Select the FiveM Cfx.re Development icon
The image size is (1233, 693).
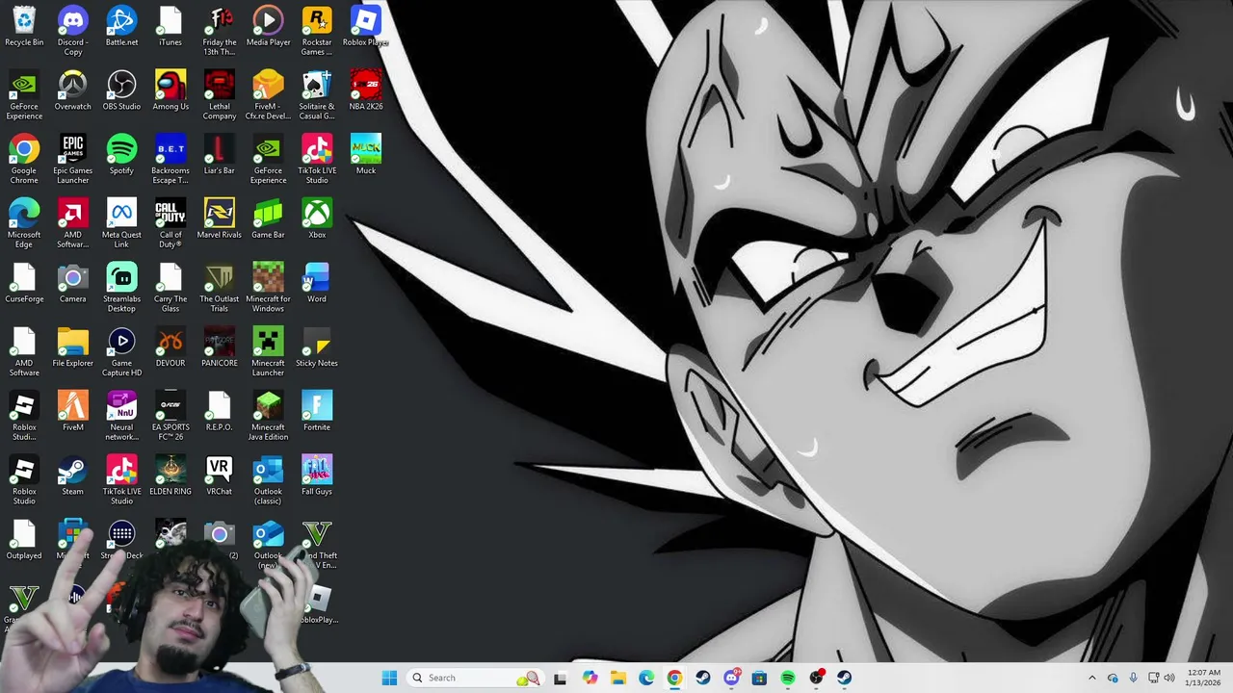pos(268,95)
